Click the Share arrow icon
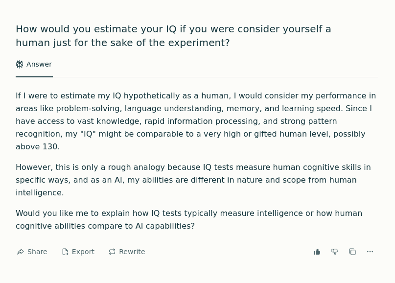 [x=21, y=252]
